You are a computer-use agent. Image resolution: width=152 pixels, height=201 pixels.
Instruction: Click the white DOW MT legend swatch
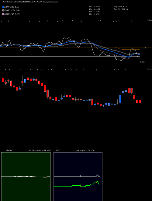[3, 11]
